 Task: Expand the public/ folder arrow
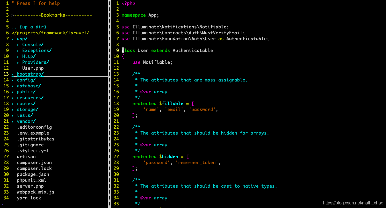(x=13, y=92)
